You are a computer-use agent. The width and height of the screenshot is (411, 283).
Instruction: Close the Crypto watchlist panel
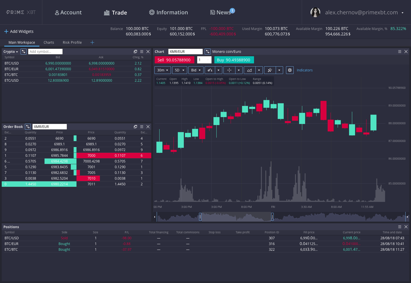148,52
